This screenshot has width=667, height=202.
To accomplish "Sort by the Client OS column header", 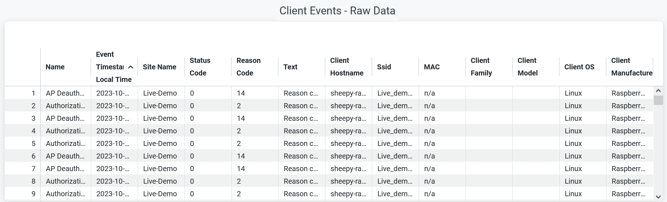I will pos(579,67).
